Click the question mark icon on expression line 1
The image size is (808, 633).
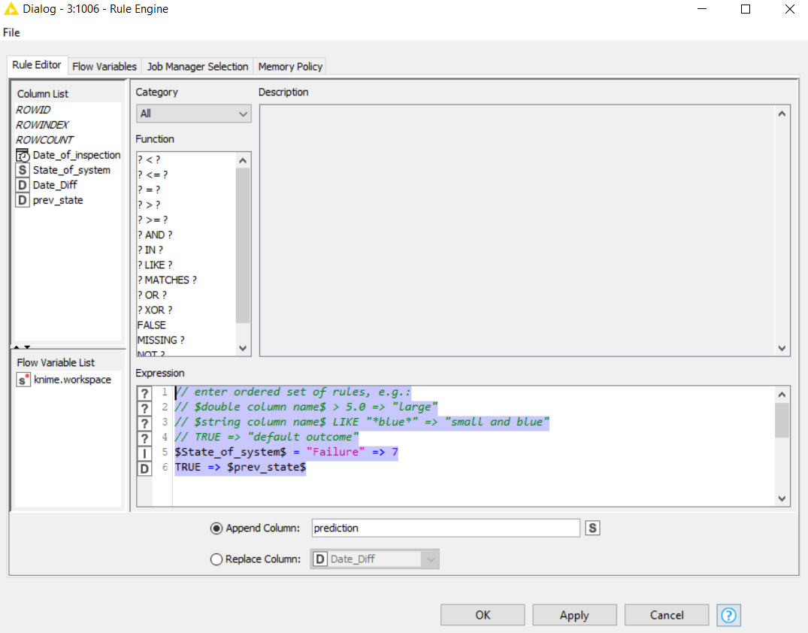pyautogui.click(x=145, y=393)
